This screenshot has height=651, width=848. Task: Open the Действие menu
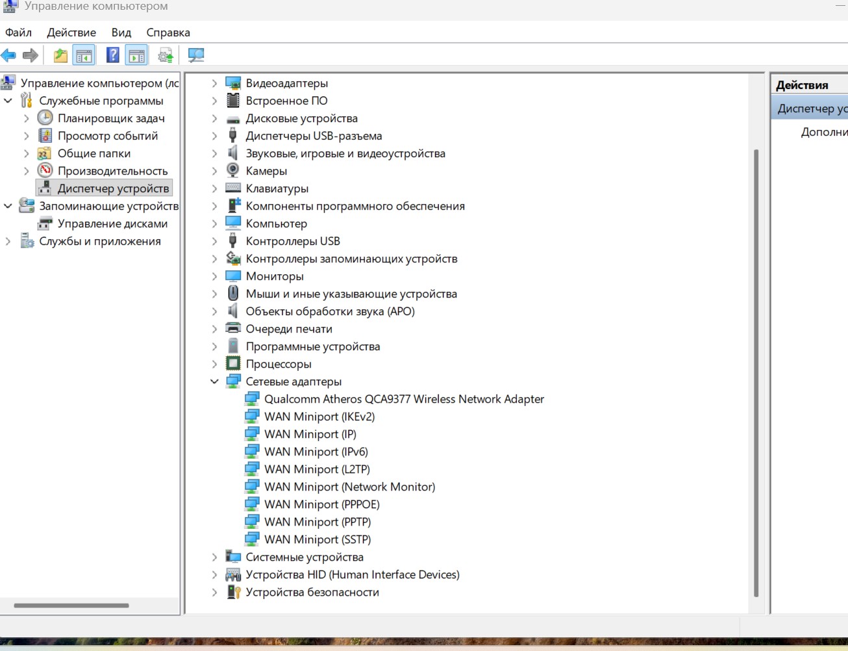[x=71, y=32]
